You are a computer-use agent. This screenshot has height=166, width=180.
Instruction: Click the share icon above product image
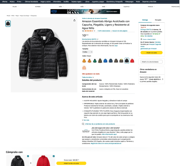point(74,20)
